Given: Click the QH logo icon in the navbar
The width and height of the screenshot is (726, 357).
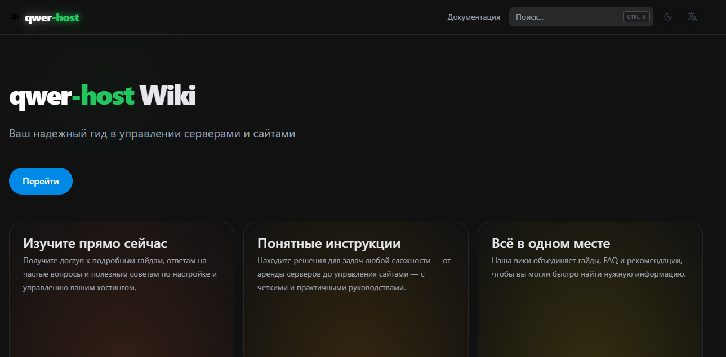Looking at the screenshot, I should 14,17.
